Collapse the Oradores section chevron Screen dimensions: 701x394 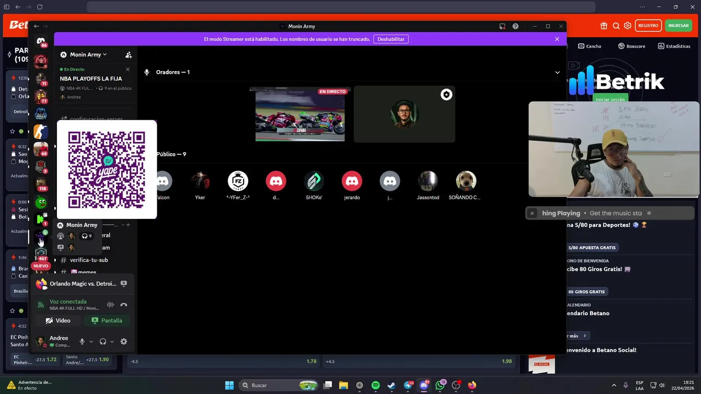coord(558,72)
